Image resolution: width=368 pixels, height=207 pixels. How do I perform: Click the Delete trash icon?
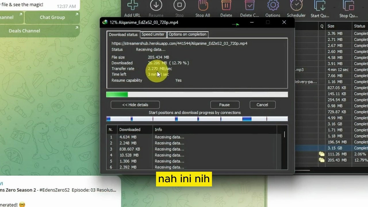click(226, 5)
